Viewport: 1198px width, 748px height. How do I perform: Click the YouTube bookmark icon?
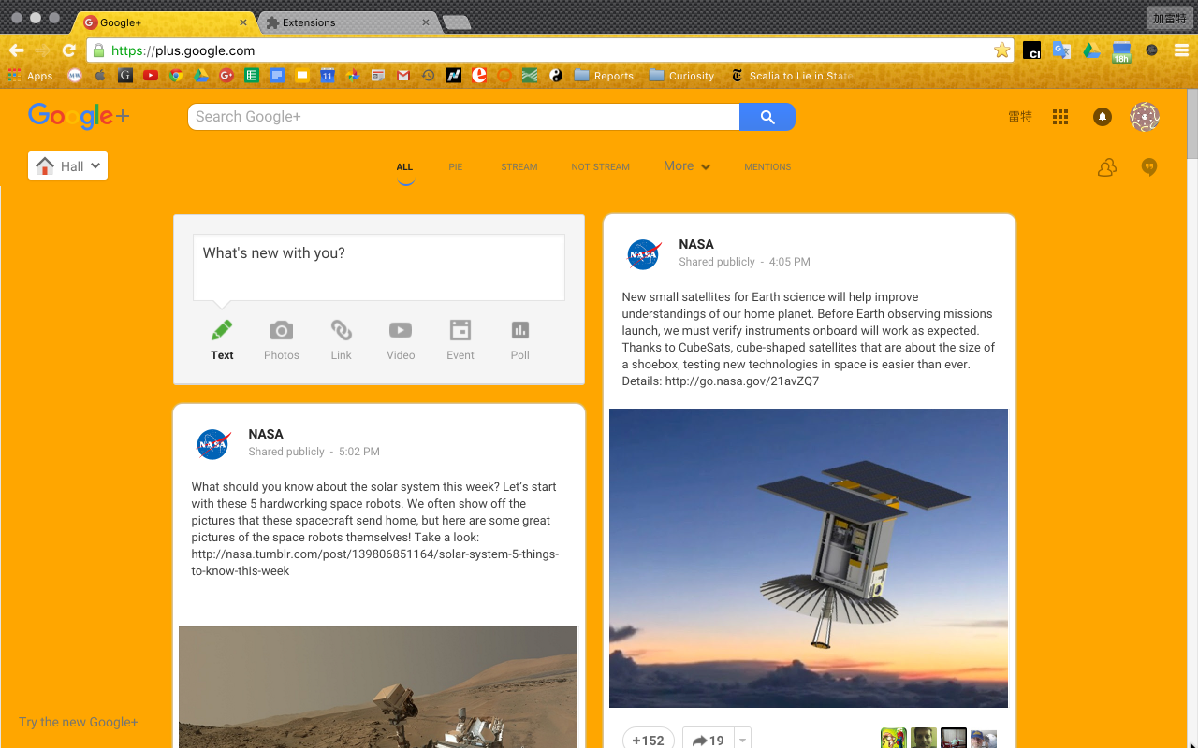[151, 76]
